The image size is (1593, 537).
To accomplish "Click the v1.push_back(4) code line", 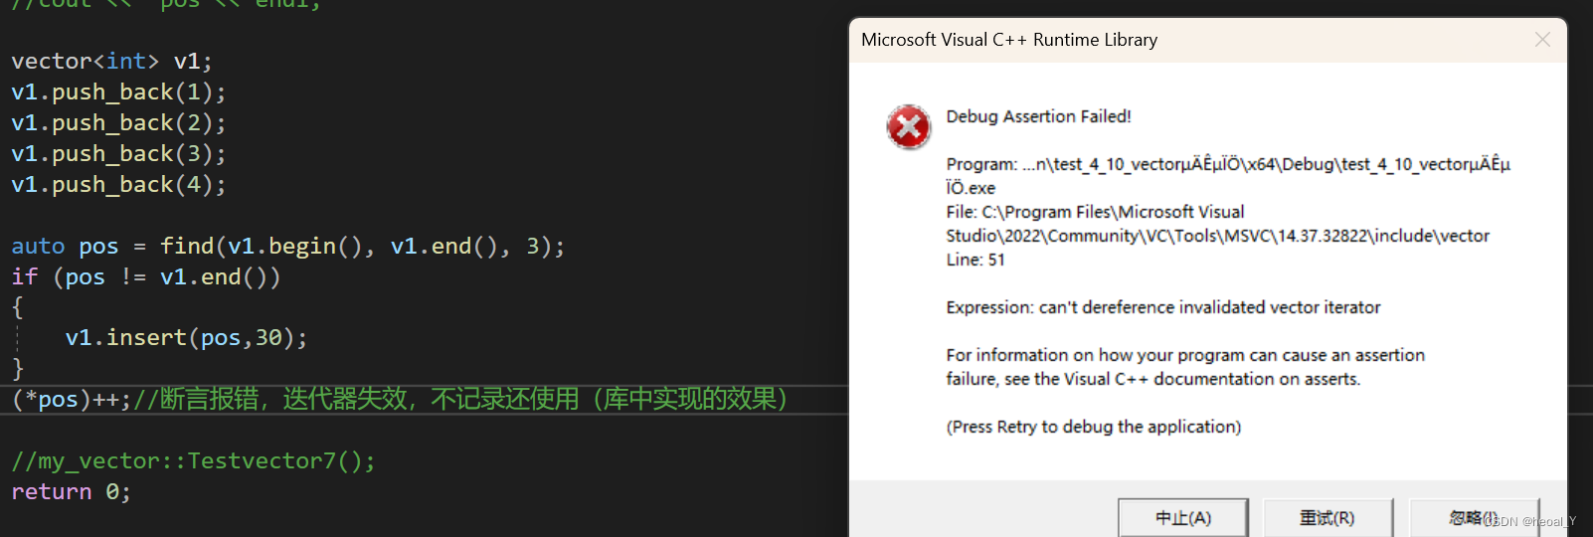I will tap(118, 185).
